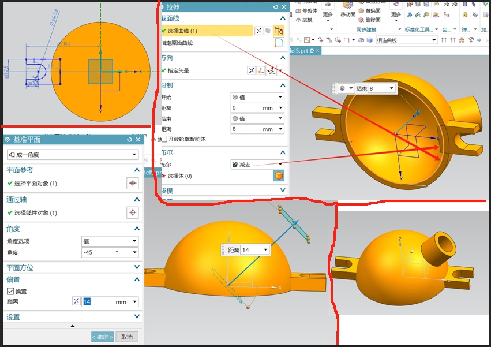Collapse the 偏置 section

click(x=137, y=279)
